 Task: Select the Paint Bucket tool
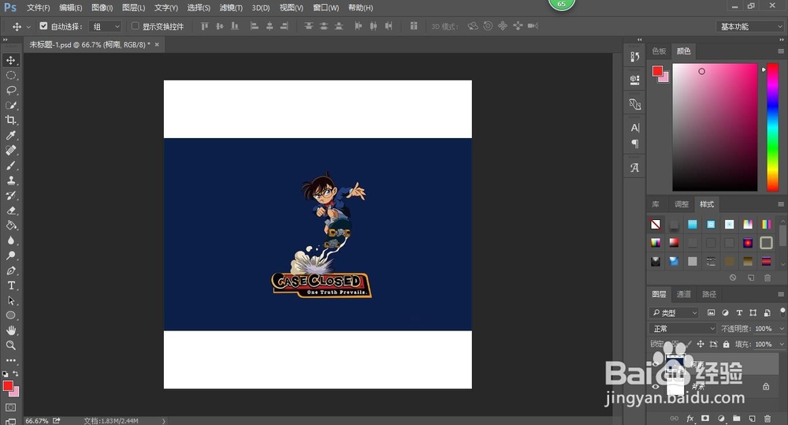coord(10,226)
